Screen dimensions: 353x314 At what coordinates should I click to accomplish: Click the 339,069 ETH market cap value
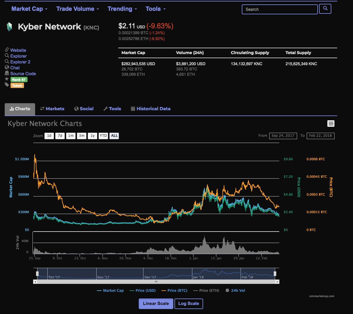click(x=133, y=74)
